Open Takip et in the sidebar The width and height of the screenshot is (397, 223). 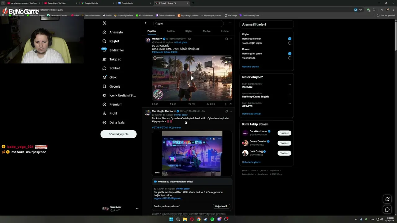pos(111,59)
